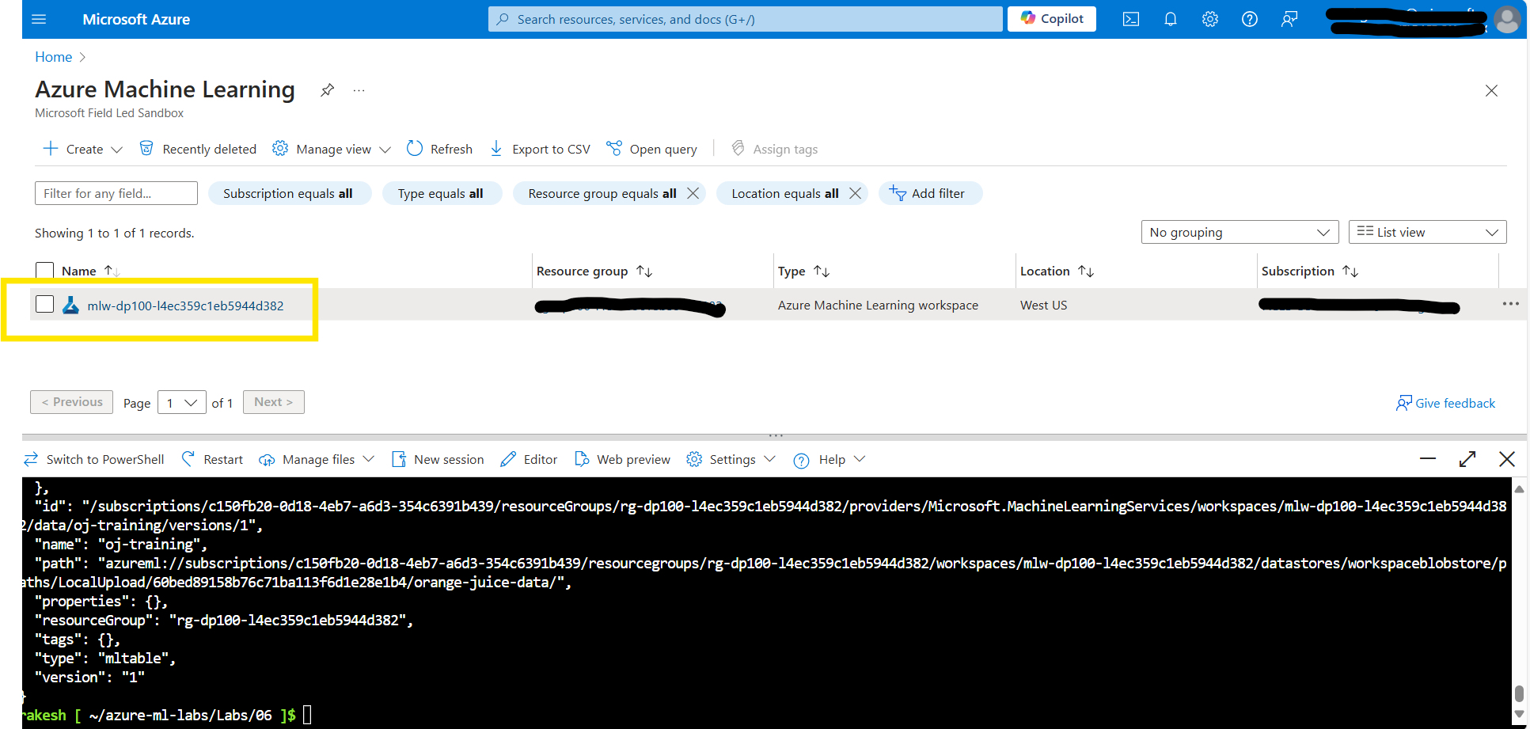
Task: Click the portal search box
Action: (x=745, y=19)
